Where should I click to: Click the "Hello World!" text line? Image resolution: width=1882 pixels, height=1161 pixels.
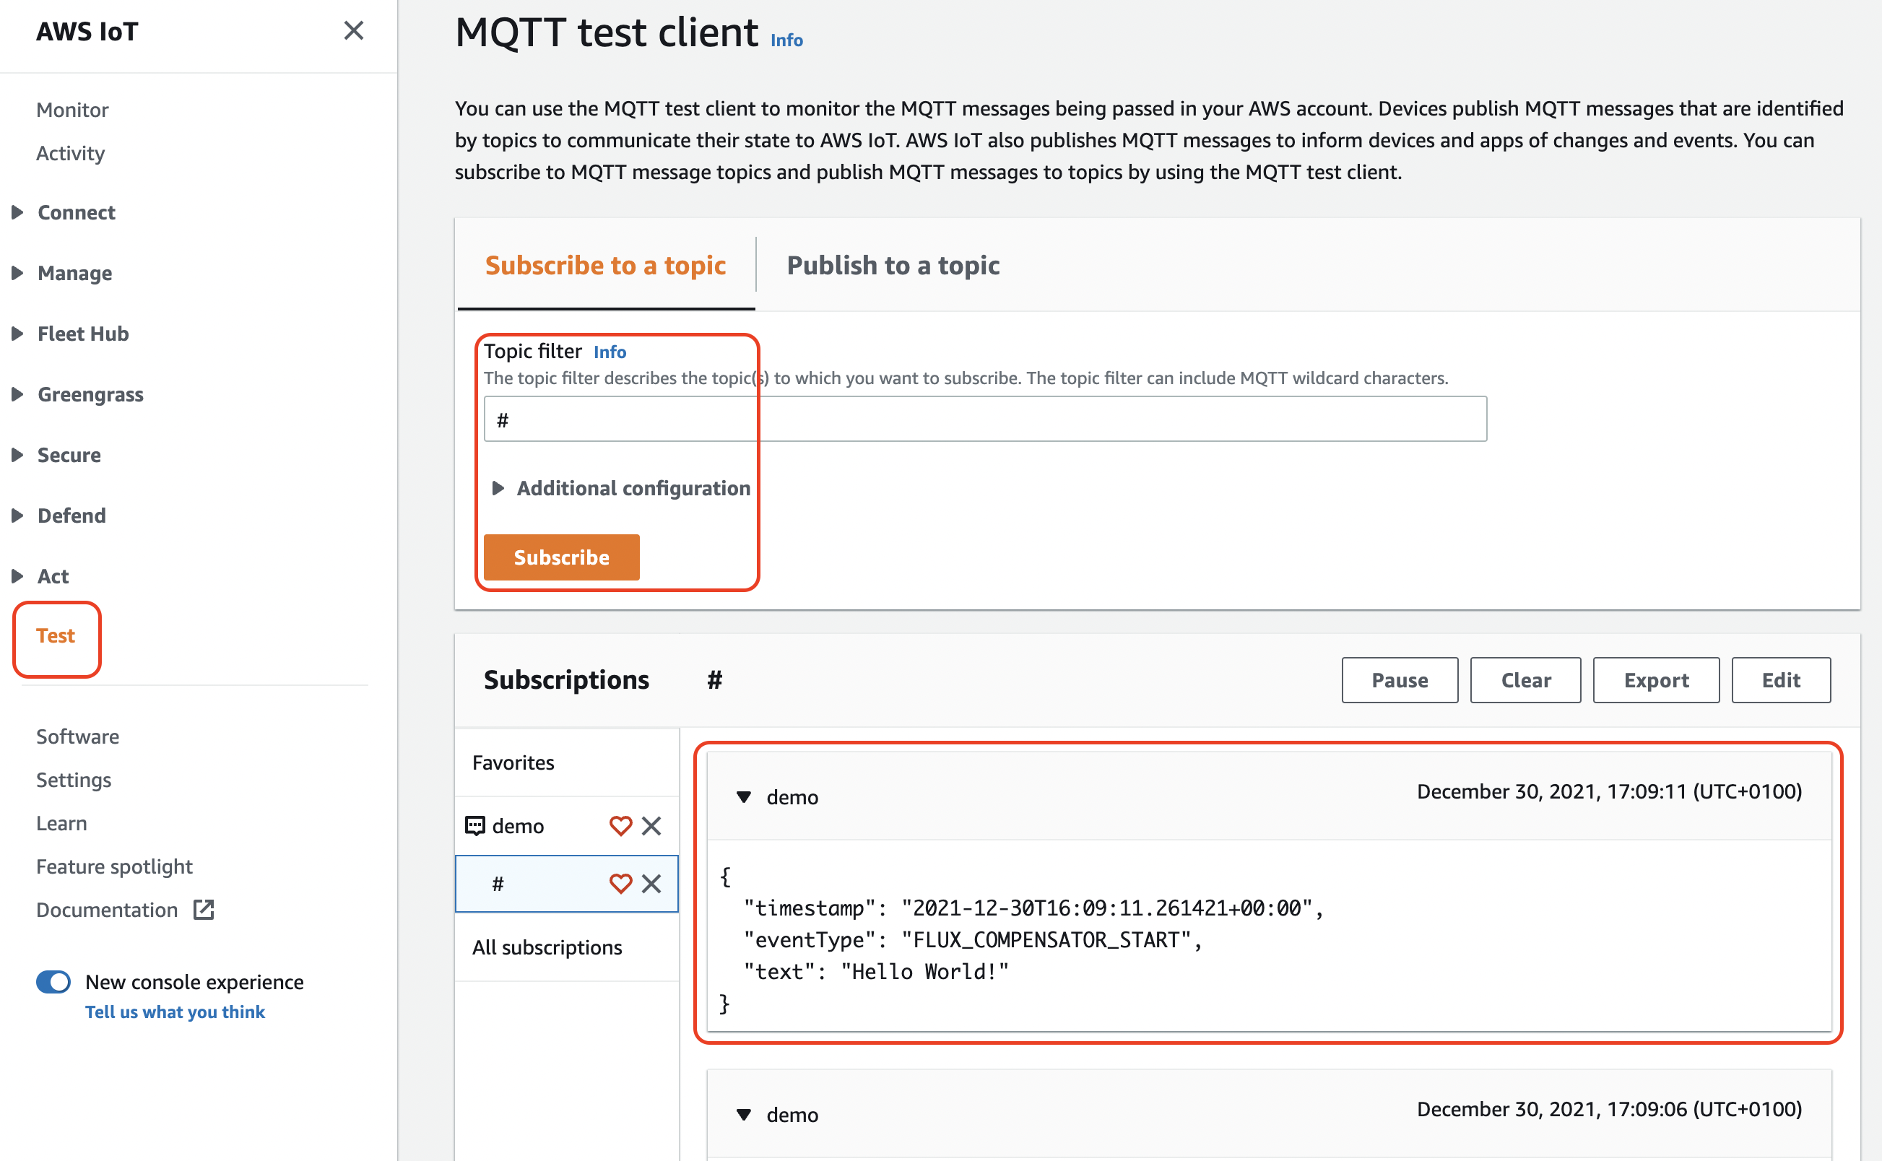875,971
